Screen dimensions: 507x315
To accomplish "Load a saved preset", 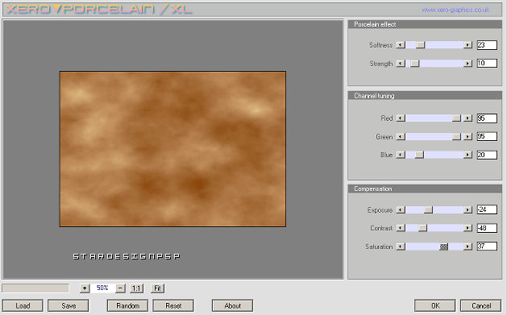I will click(23, 305).
